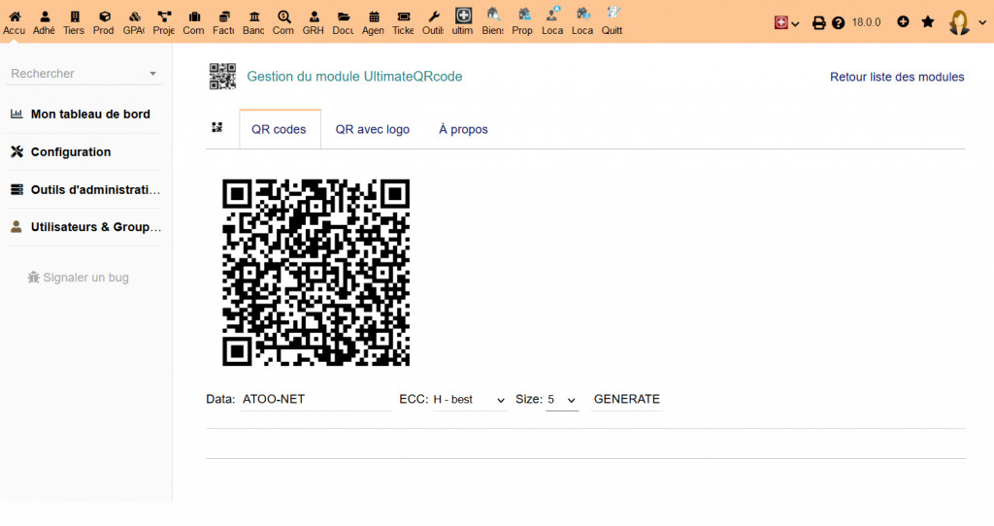Viewport: 994px width, 526px height.
Task: Open the help question mark icon
Action: tap(839, 22)
